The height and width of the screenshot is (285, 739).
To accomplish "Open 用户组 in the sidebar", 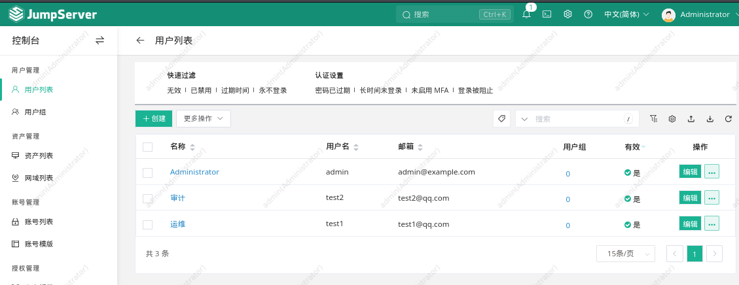I will click(x=35, y=112).
